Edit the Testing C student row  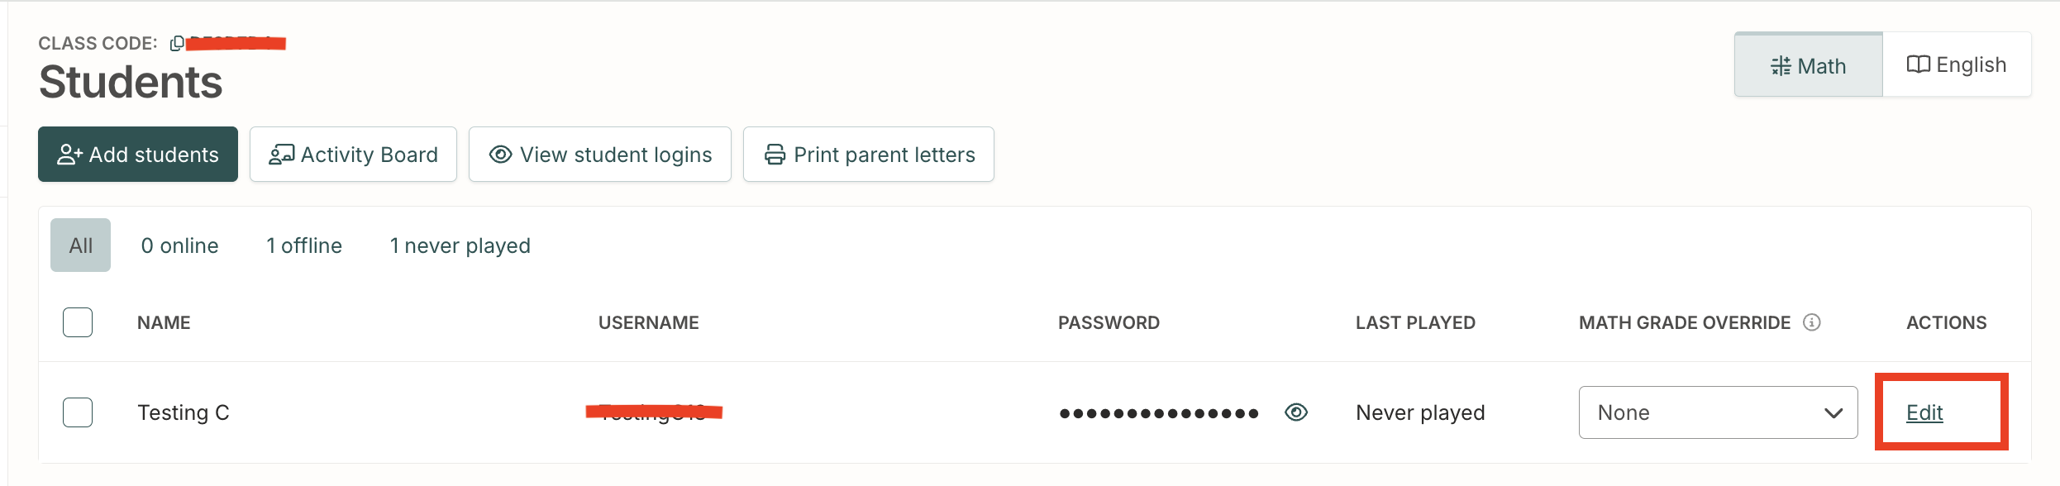[x=1924, y=412]
